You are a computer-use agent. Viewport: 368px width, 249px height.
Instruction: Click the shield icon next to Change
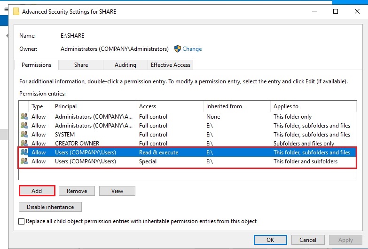(178, 49)
